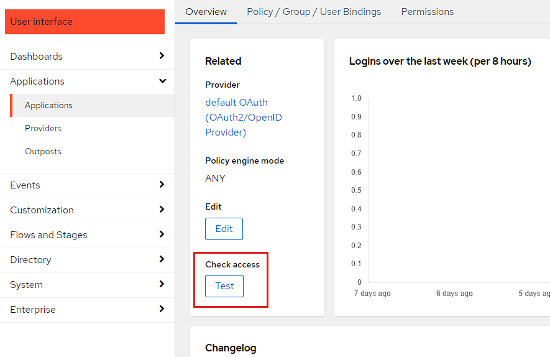Open the Policy / Group / User Bindings tab

coord(314,12)
